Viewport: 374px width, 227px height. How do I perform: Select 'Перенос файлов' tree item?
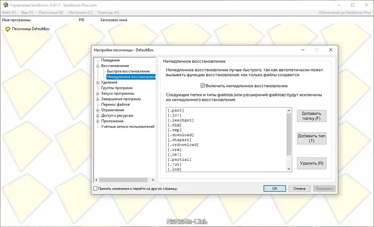[x=115, y=104]
